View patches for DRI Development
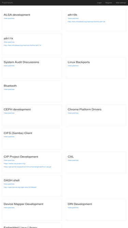Image resolution: width=128 pixels, height=228 pixels. coord(73,207)
